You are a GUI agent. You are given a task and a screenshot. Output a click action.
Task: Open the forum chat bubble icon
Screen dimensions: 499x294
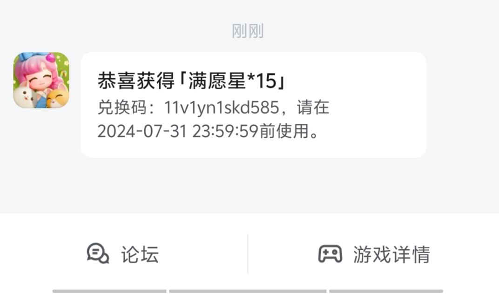(98, 254)
